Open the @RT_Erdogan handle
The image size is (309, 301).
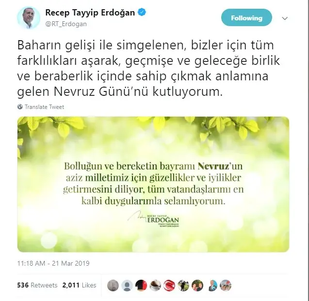pyautogui.click(x=66, y=24)
